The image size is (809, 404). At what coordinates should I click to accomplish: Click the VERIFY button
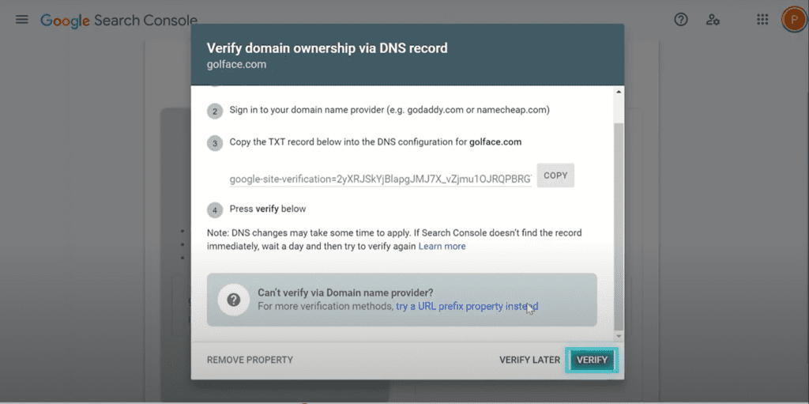pos(592,360)
